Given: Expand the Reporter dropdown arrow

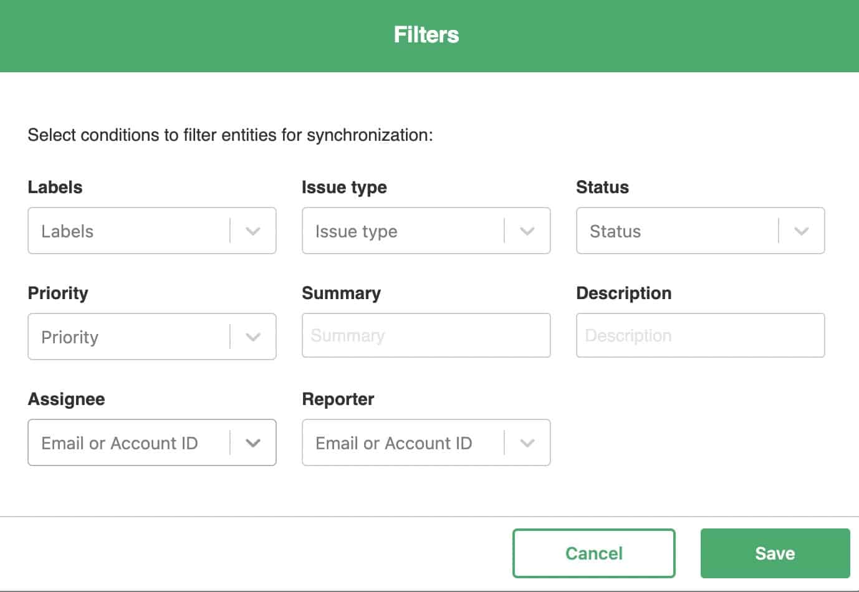Looking at the screenshot, I should coord(527,443).
